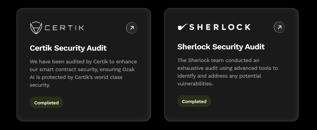Click the Certik audit description paragraph
The image size is (317, 130).
[x=83, y=73]
